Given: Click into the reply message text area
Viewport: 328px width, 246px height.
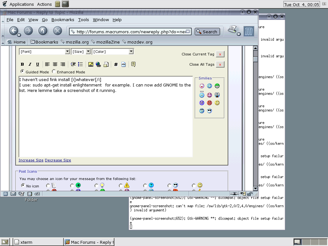Looking at the screenshot, I should click(x=106, y=117).
